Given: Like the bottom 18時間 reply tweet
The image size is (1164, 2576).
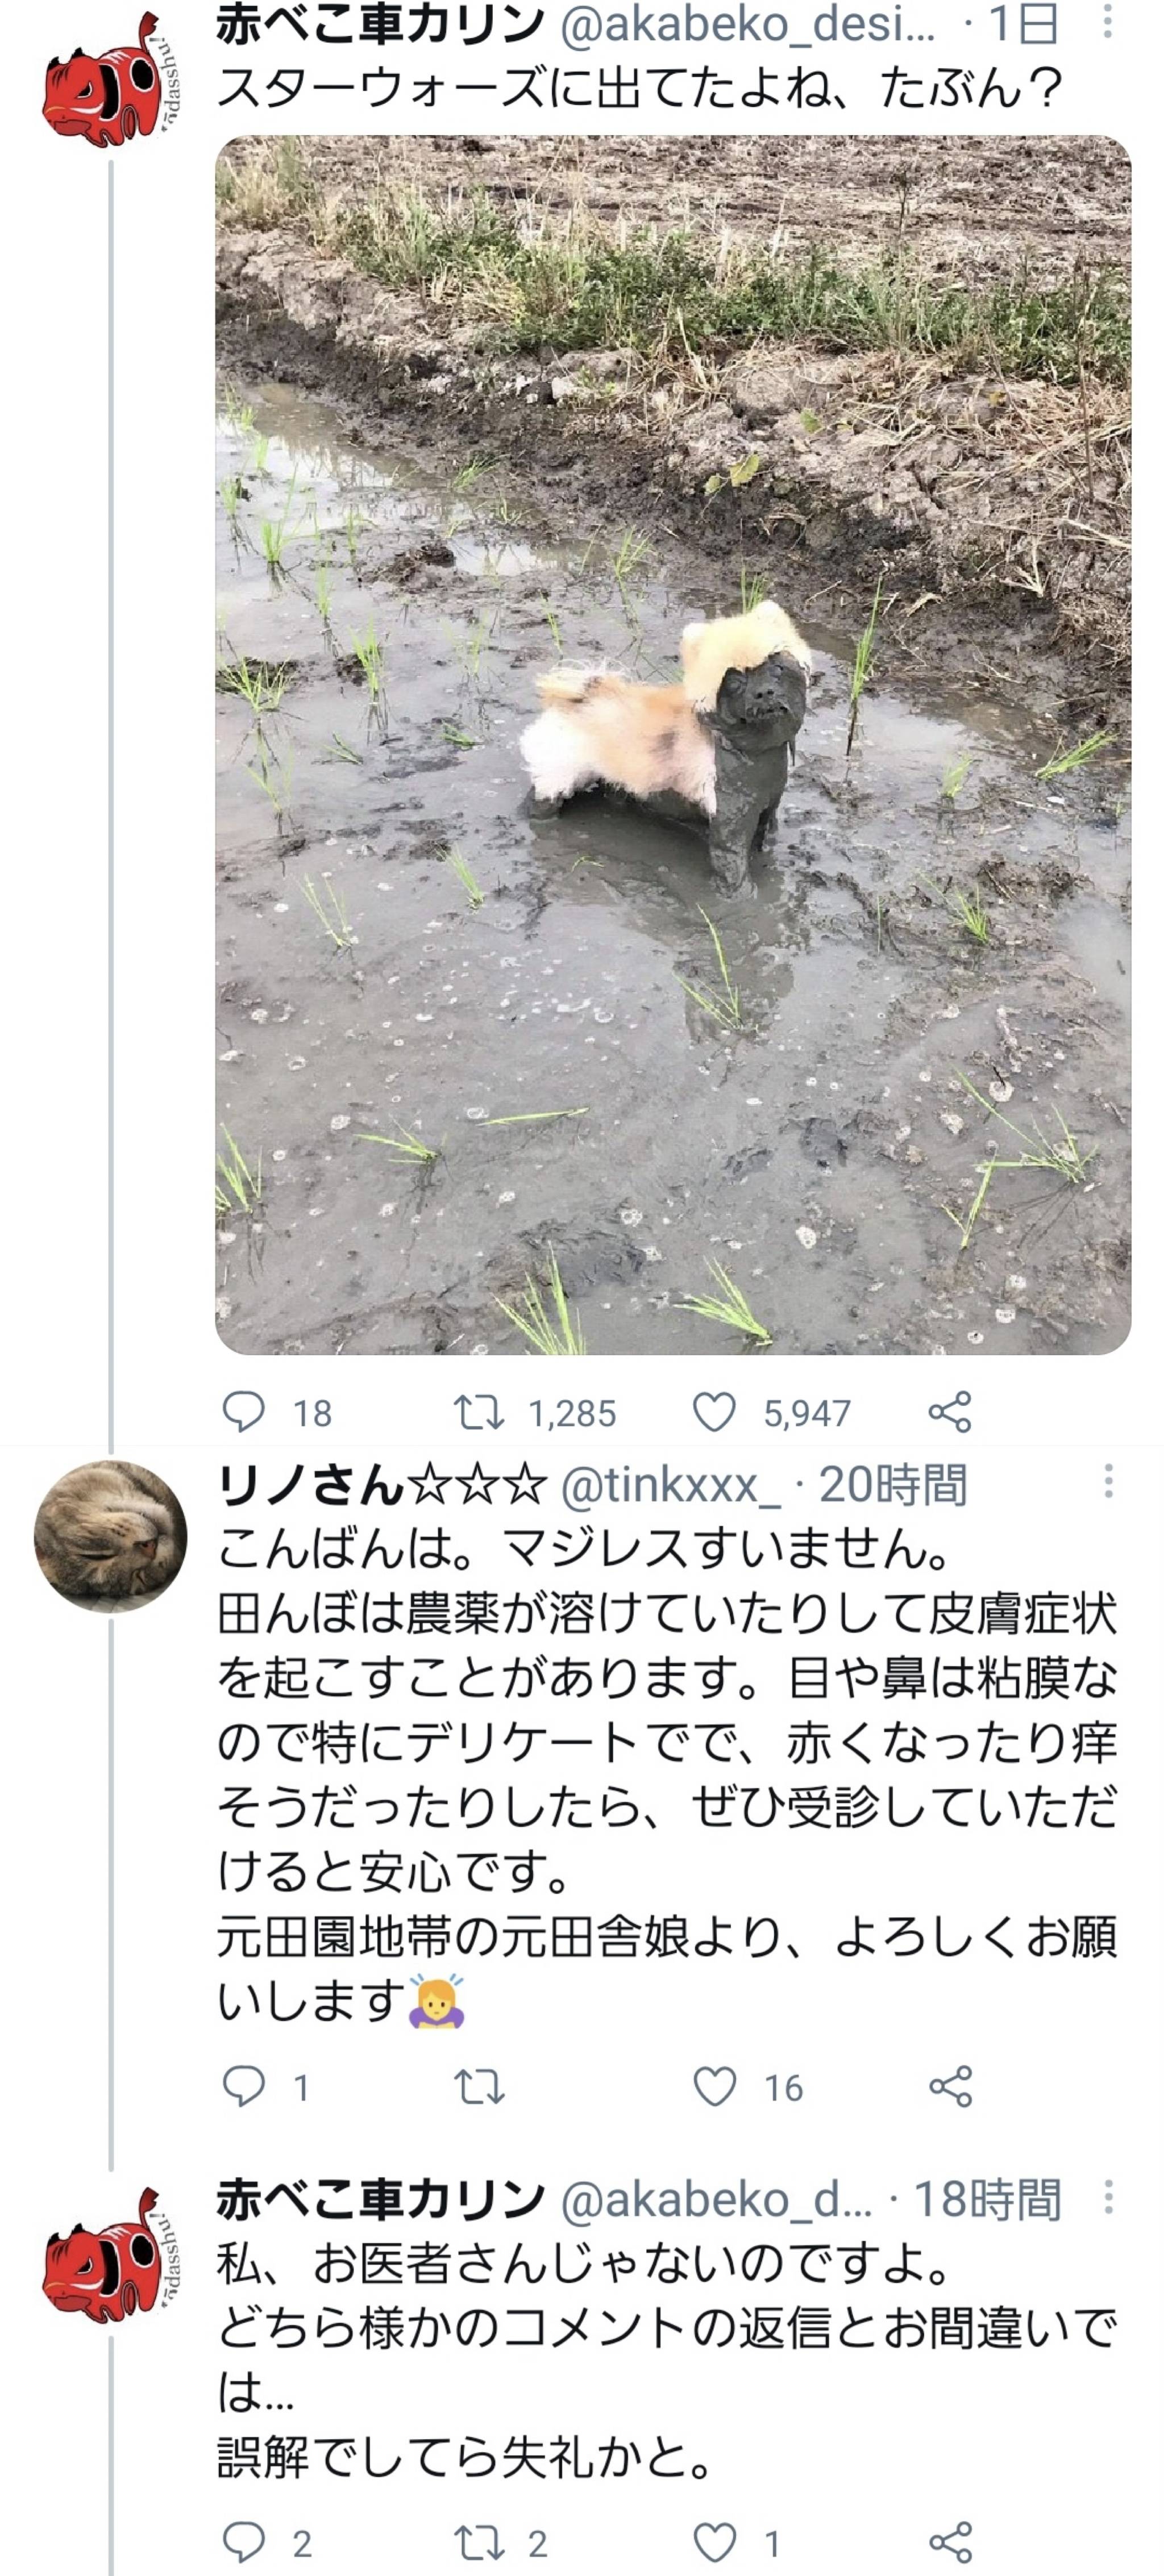Looking at the screenshot, I should (714, 2541).
